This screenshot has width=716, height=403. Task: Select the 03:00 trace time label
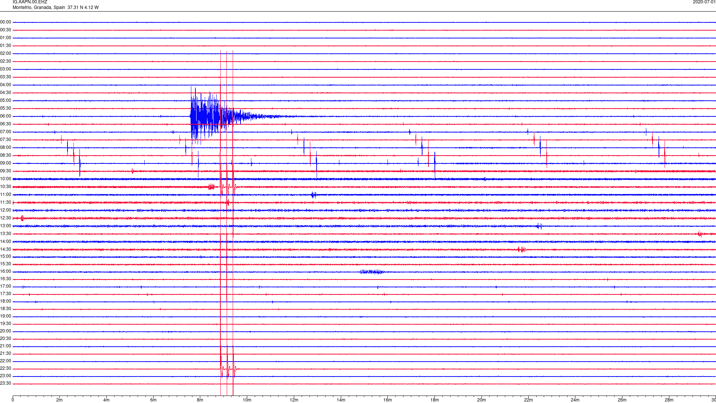point(6,69)
